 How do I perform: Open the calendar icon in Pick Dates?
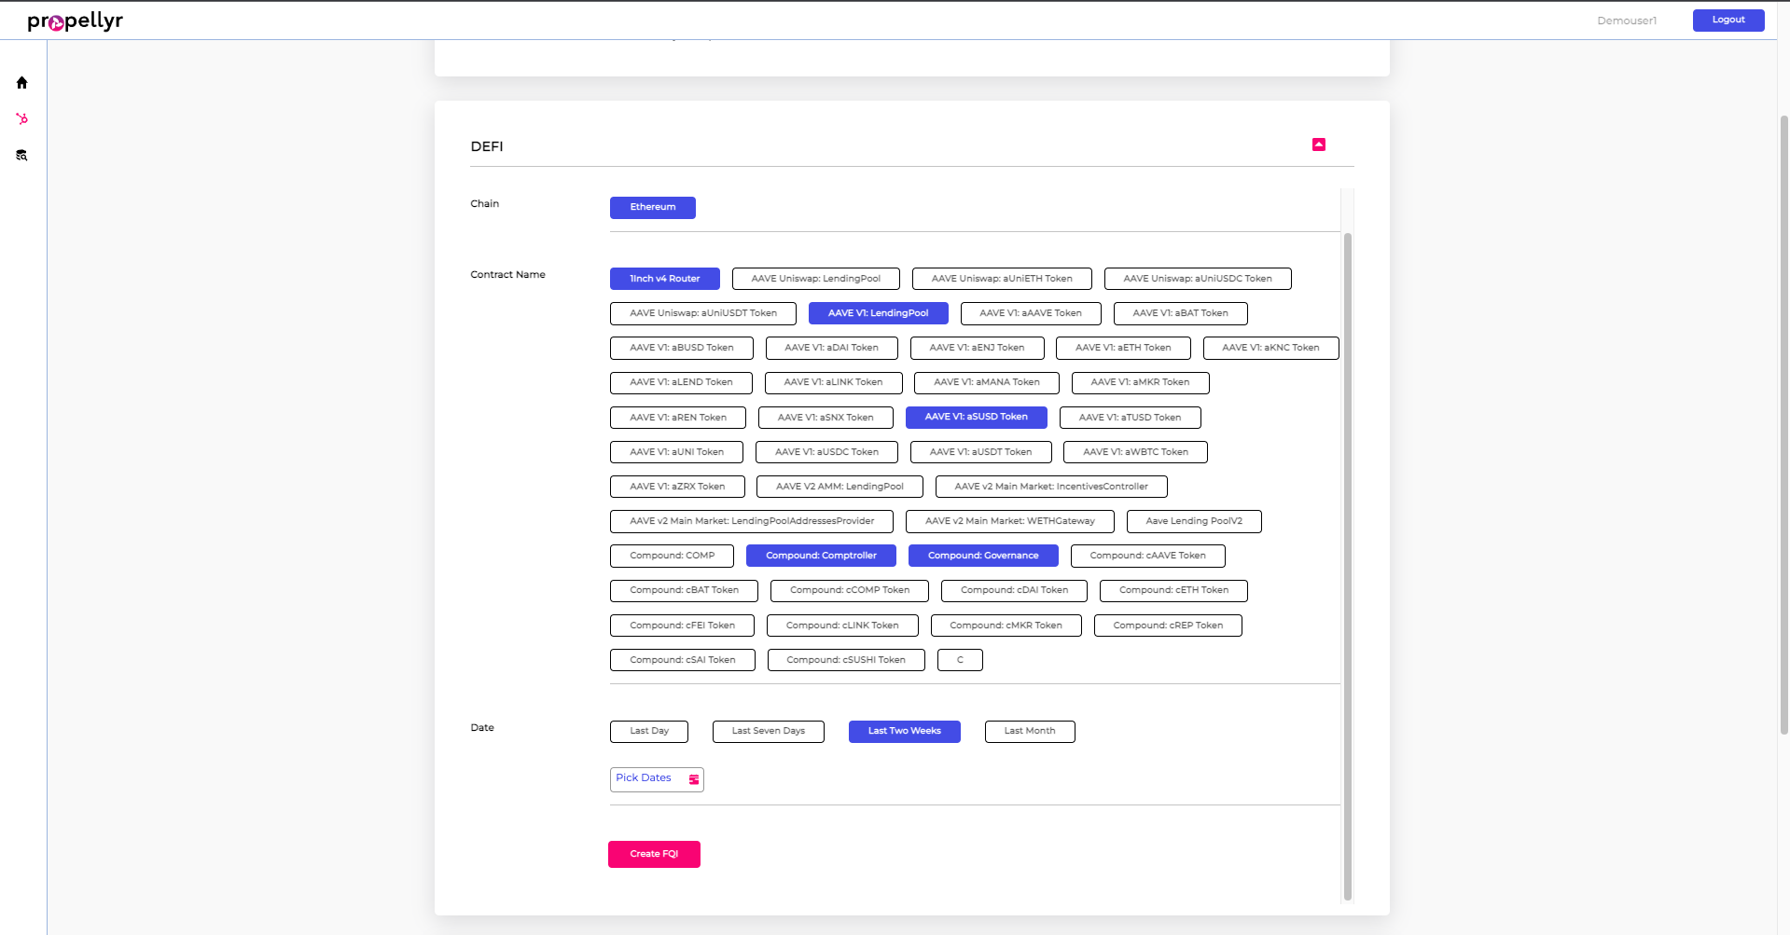pos(694,779)
